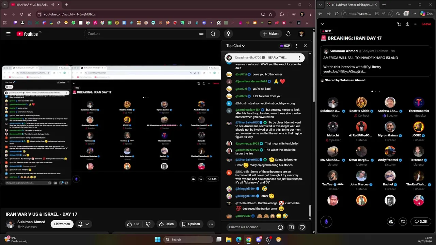Open X Space more options ellipsis
Screen dimensions: 436x245
point(415,24)
